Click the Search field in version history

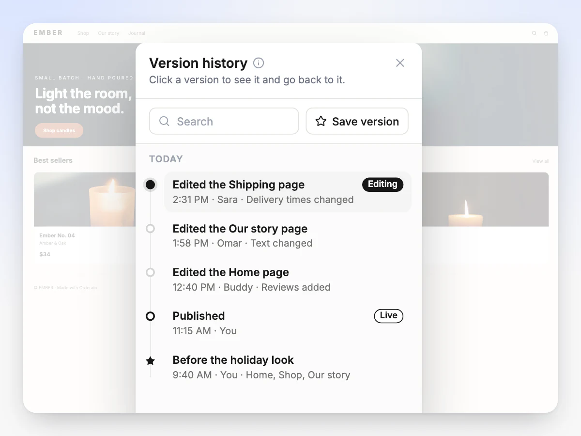point(224,121)
